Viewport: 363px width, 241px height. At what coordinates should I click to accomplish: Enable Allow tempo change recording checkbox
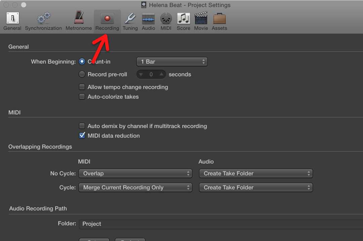point(82,87)
